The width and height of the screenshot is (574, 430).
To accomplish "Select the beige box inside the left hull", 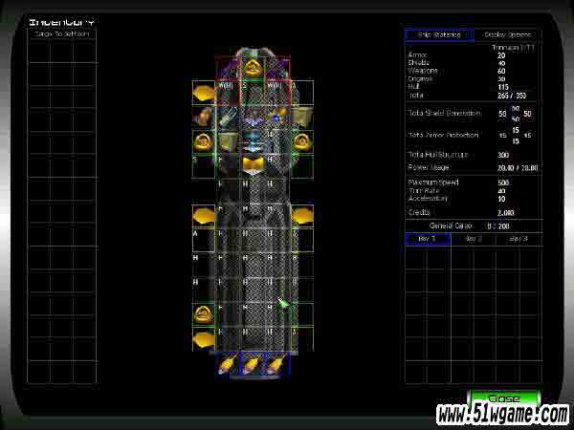I will [x=228, y=141].
